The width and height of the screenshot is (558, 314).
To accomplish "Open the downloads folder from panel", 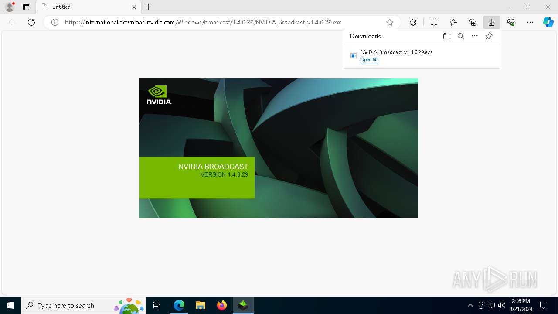I will click(446, 36).
